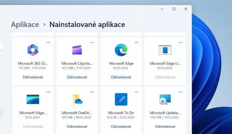Open three-dot menu on Microsoft Edge card

pos(136,42)
